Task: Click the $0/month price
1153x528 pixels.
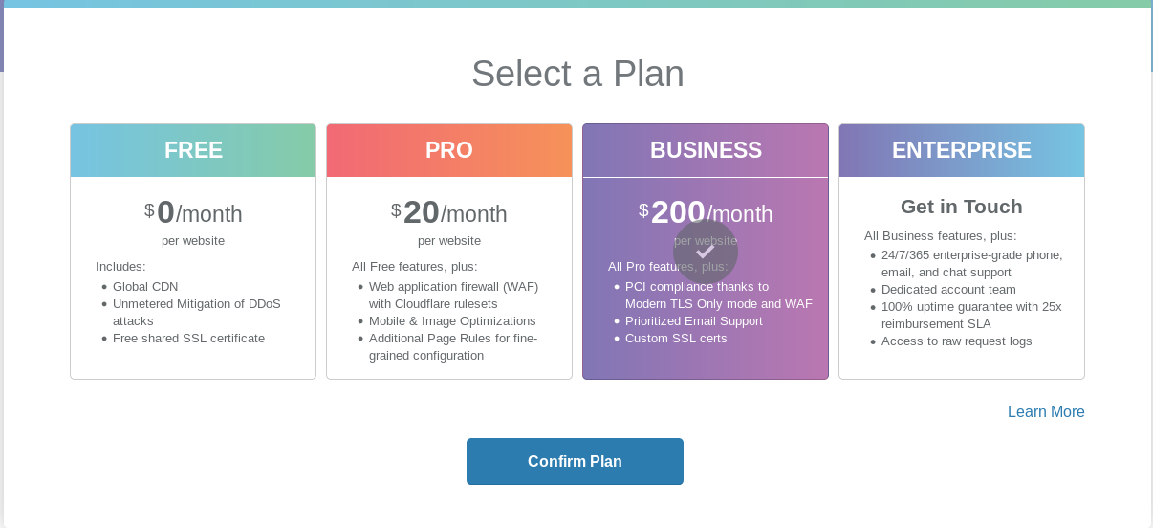Action: pyautogui.click(x=193, y=213)
